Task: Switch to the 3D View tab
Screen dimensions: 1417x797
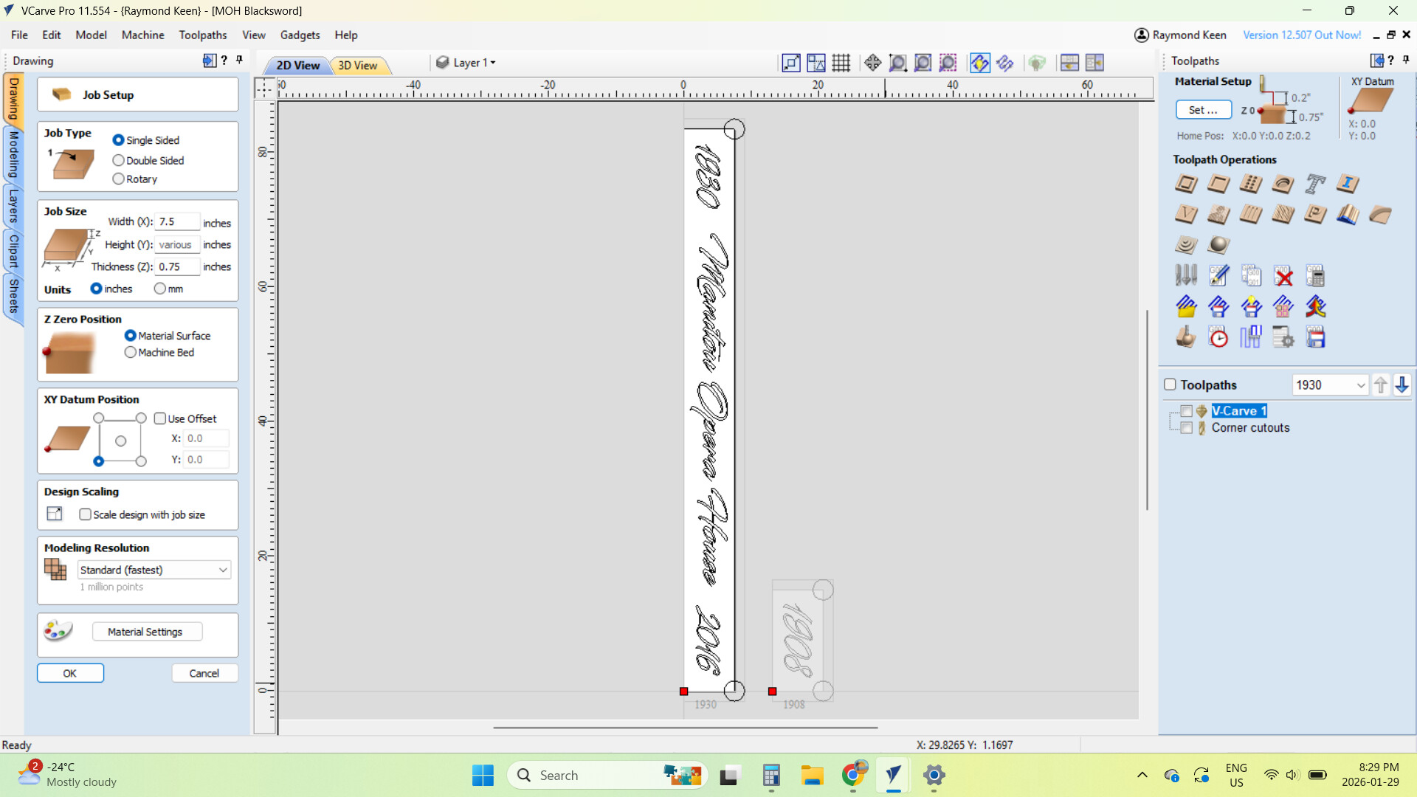Action: [357, 65]
